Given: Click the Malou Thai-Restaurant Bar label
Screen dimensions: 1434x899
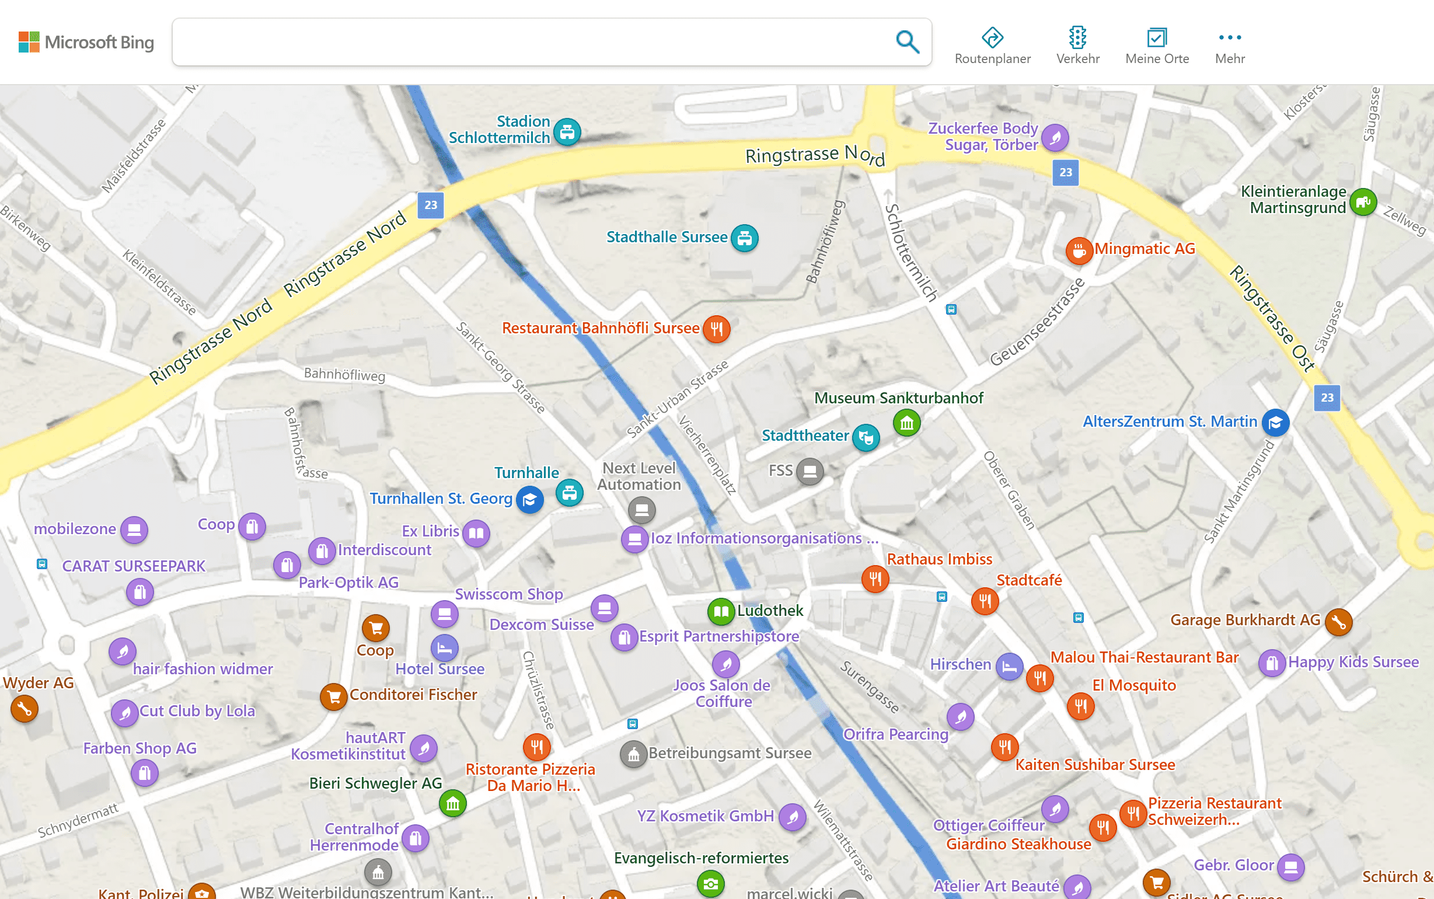Looking at the screenshot, I should (x=1144, y=657).
